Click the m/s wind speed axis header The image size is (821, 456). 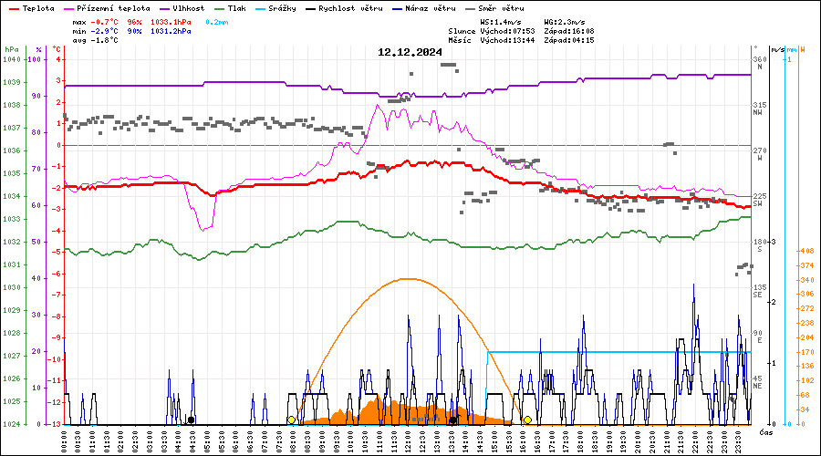click(776, 49)
